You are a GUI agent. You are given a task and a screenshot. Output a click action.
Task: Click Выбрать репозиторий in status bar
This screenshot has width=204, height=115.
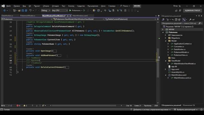click(186, 110)
